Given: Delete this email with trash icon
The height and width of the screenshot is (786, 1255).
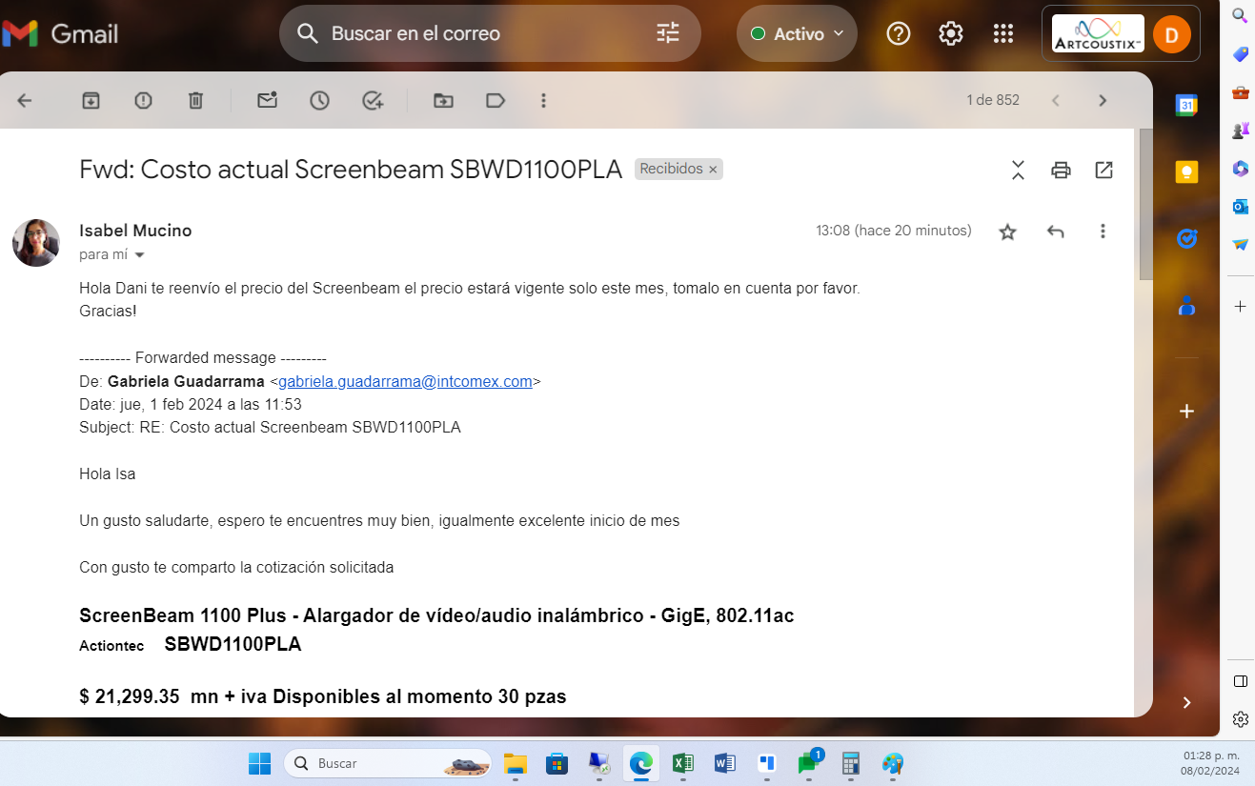Looking at the screenshot, I should coord(195,100).
